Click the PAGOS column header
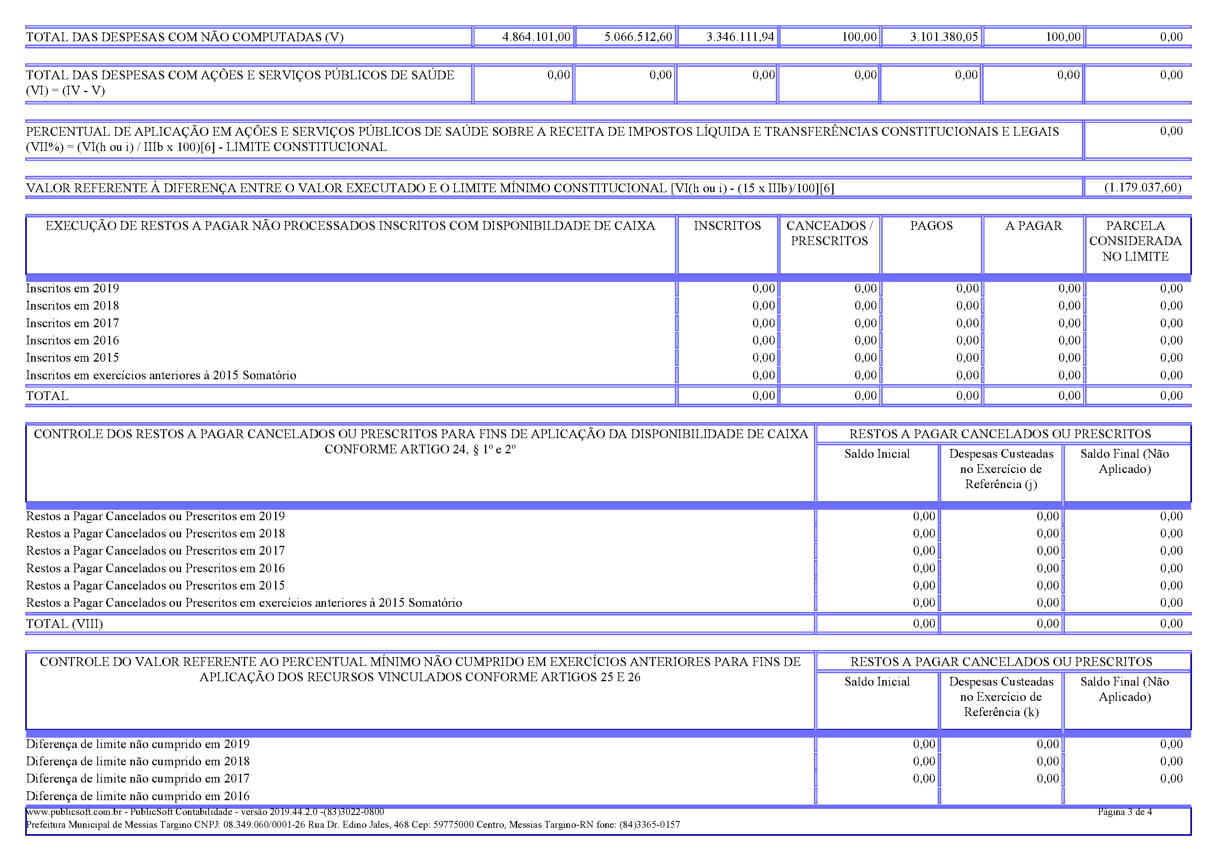The height and width of the screenshot is (861, 1218). tap(931, 226)
